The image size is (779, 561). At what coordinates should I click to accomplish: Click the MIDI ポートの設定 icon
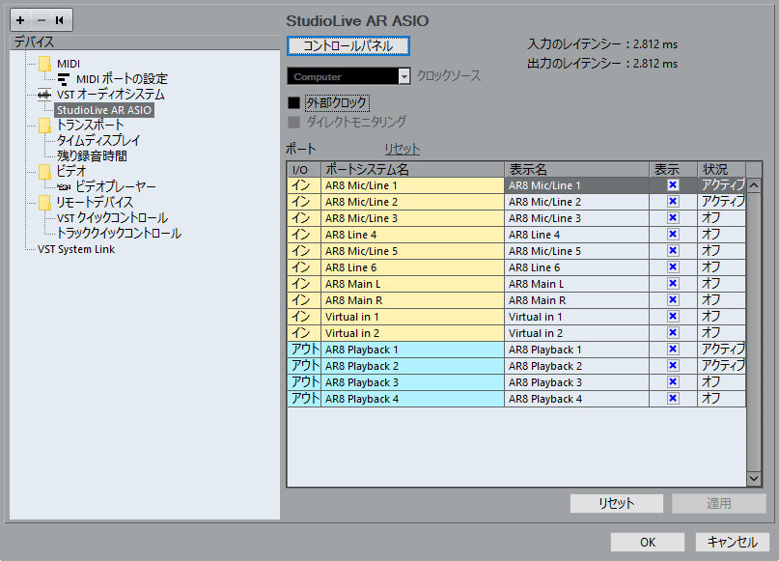coord(63,79)
